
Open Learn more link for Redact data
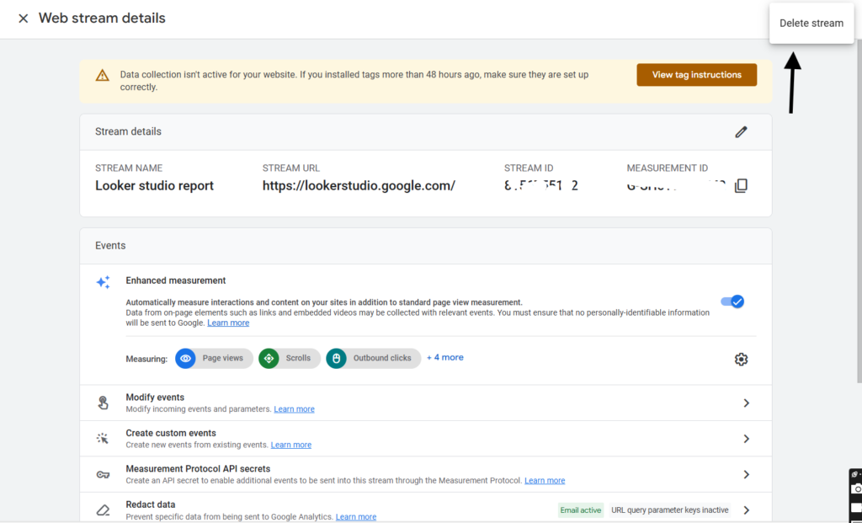(x=356, y=517)
